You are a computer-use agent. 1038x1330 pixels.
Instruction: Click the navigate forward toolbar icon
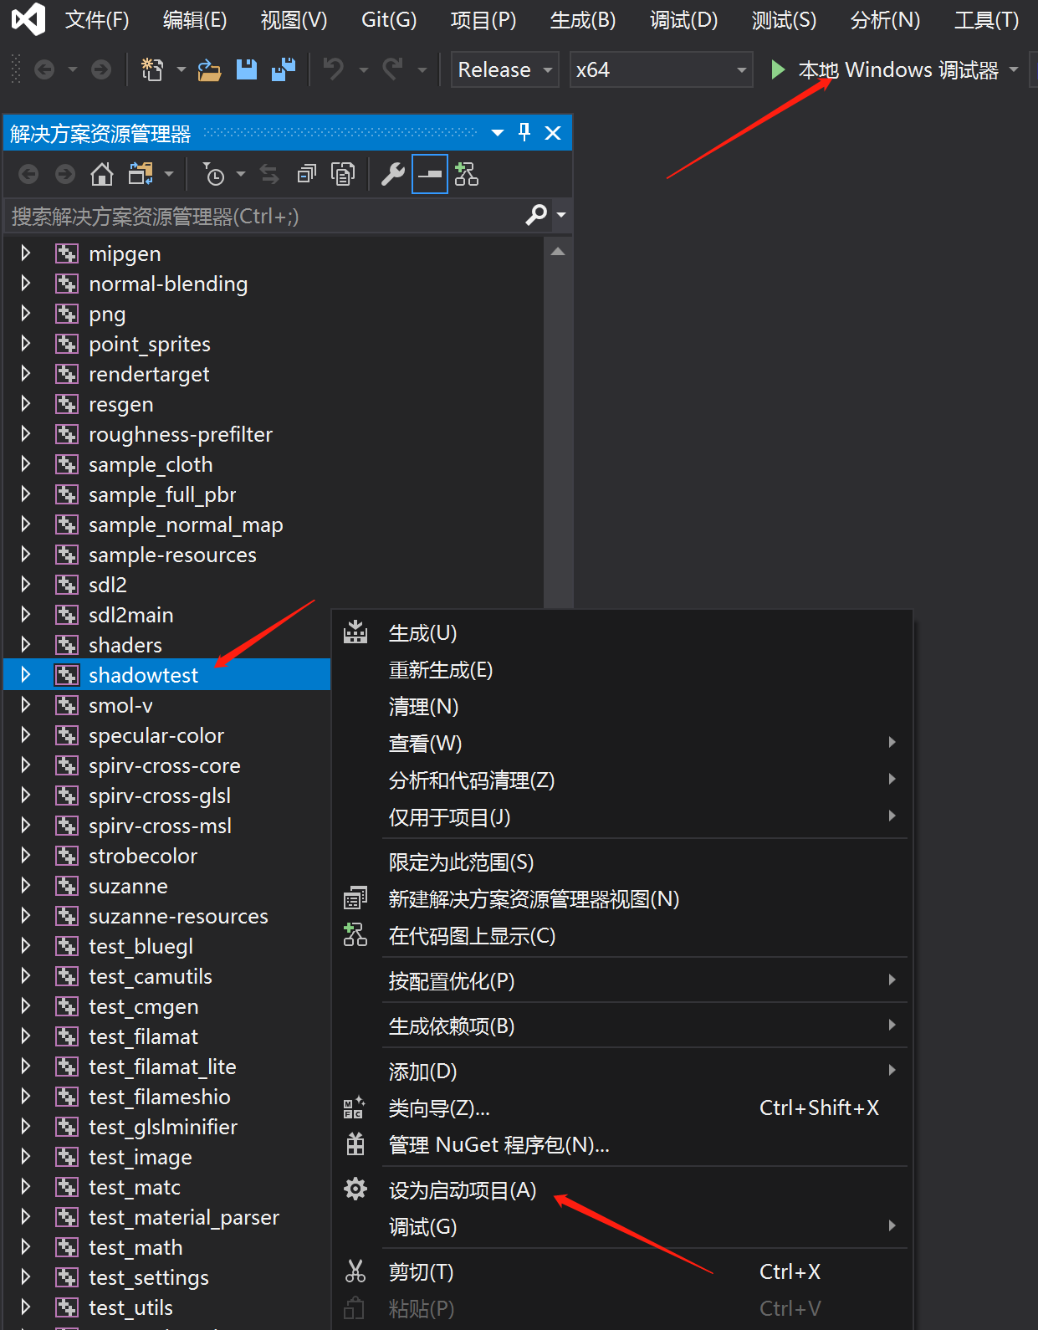coord(101,69)
